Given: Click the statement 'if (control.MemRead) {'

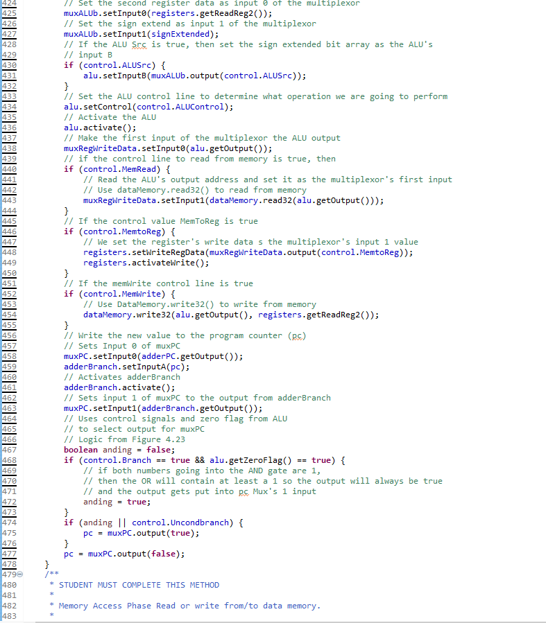Looking at the screenshot, I should 117,169.
